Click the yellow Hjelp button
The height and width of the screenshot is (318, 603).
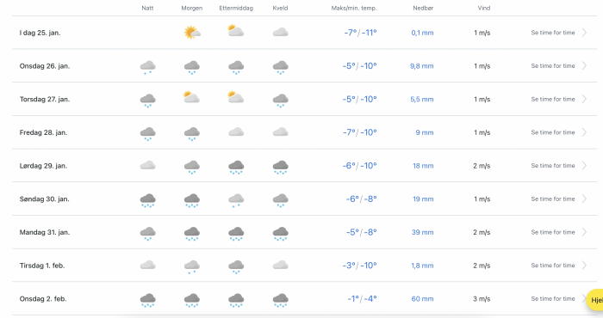click(595, 300)
